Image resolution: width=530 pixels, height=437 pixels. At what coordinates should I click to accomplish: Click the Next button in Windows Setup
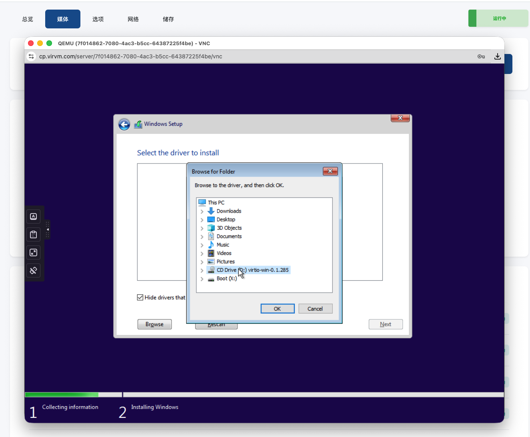point(386,324)
